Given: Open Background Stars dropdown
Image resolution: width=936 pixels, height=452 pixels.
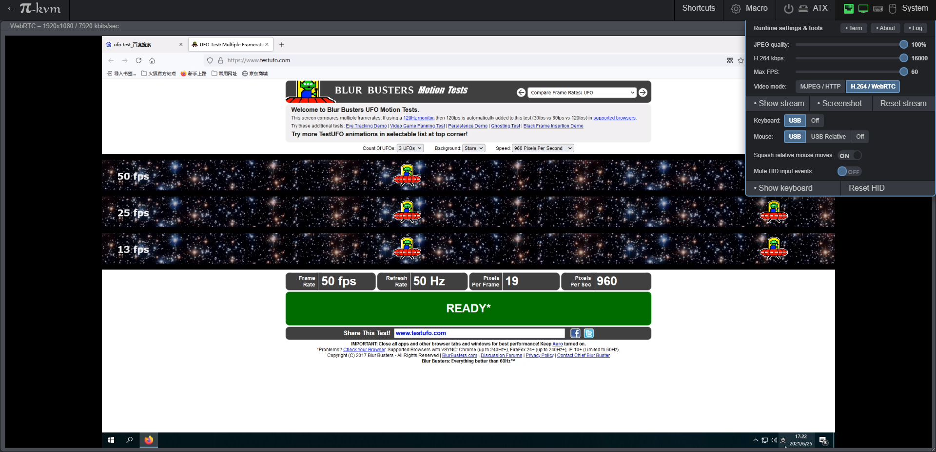Looking at the screenshot, I should coord(474,148).
